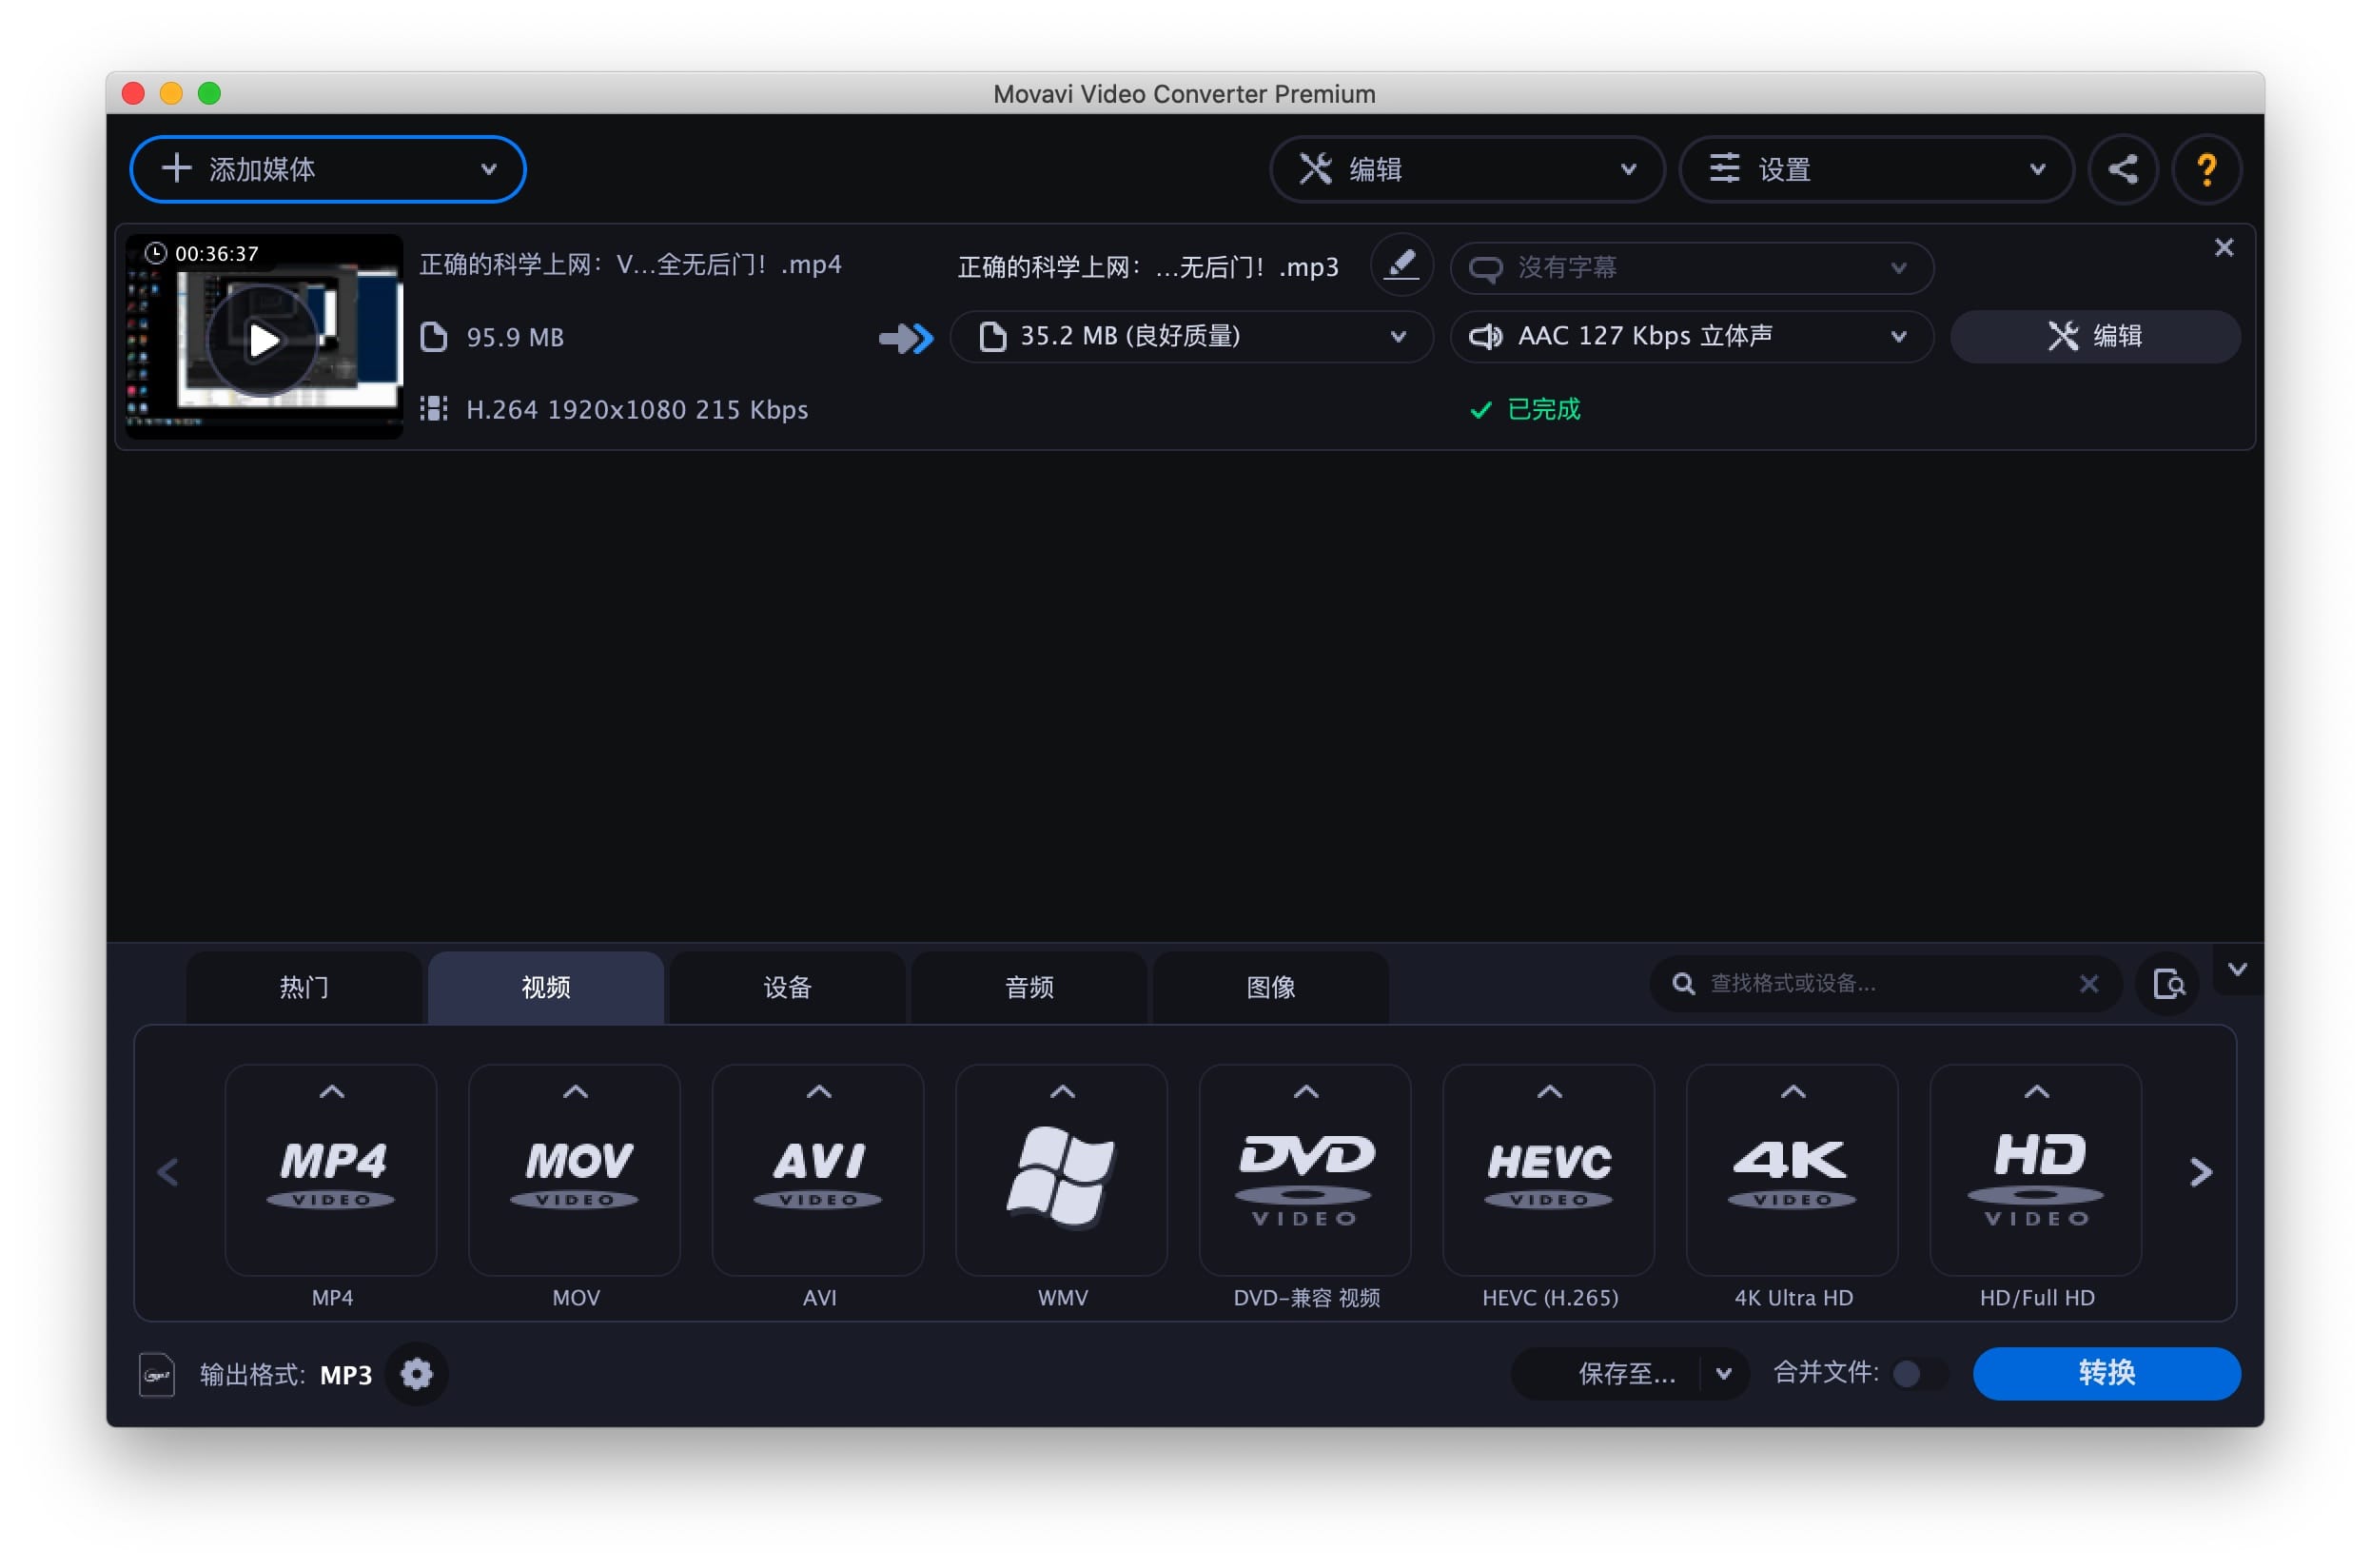This screenshot has height=1568, width=2371.
Task: Expand MP4 presets with the chevron
Action: [x=332, y=1092]
